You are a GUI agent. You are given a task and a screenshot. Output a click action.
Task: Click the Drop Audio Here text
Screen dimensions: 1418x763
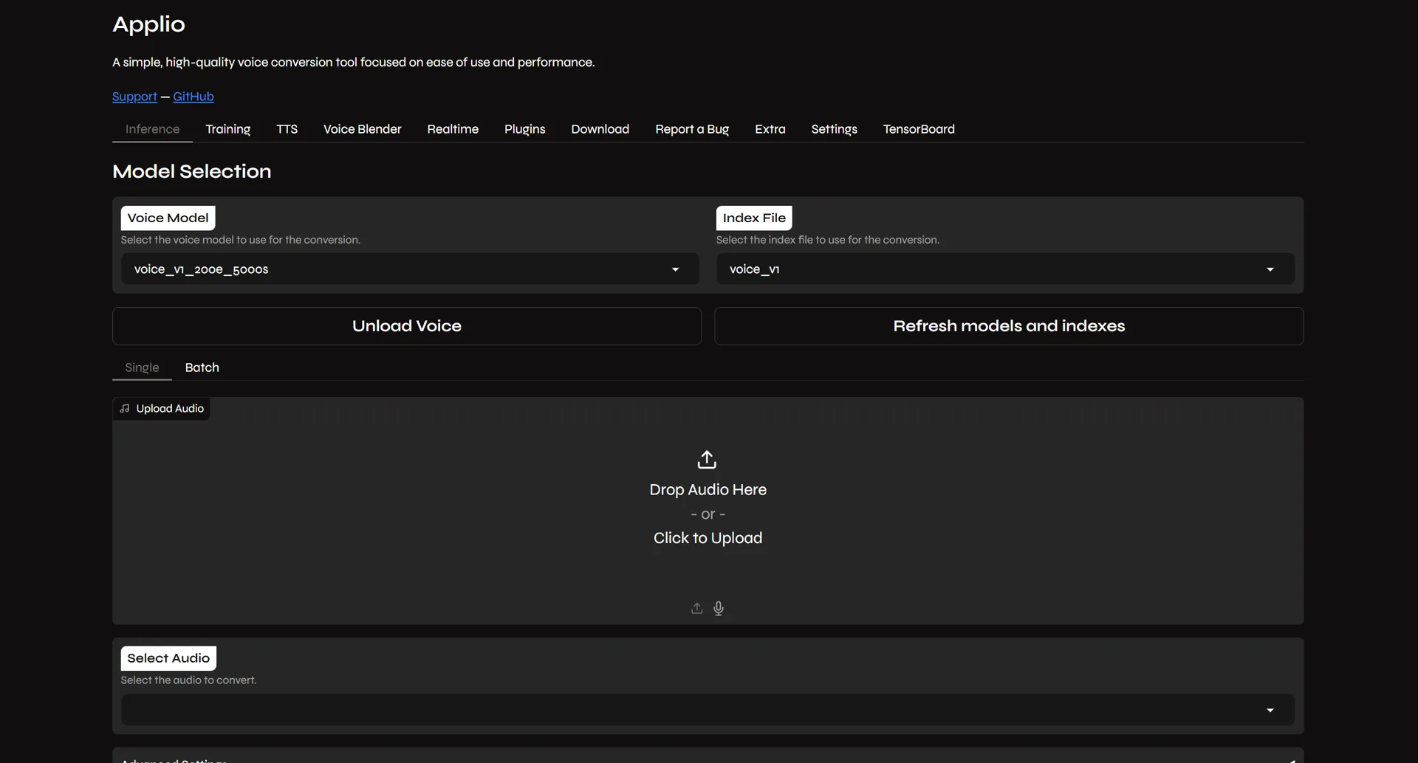[708, 490]
